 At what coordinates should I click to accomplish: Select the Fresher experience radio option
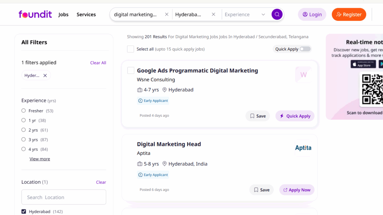point(24,110)
